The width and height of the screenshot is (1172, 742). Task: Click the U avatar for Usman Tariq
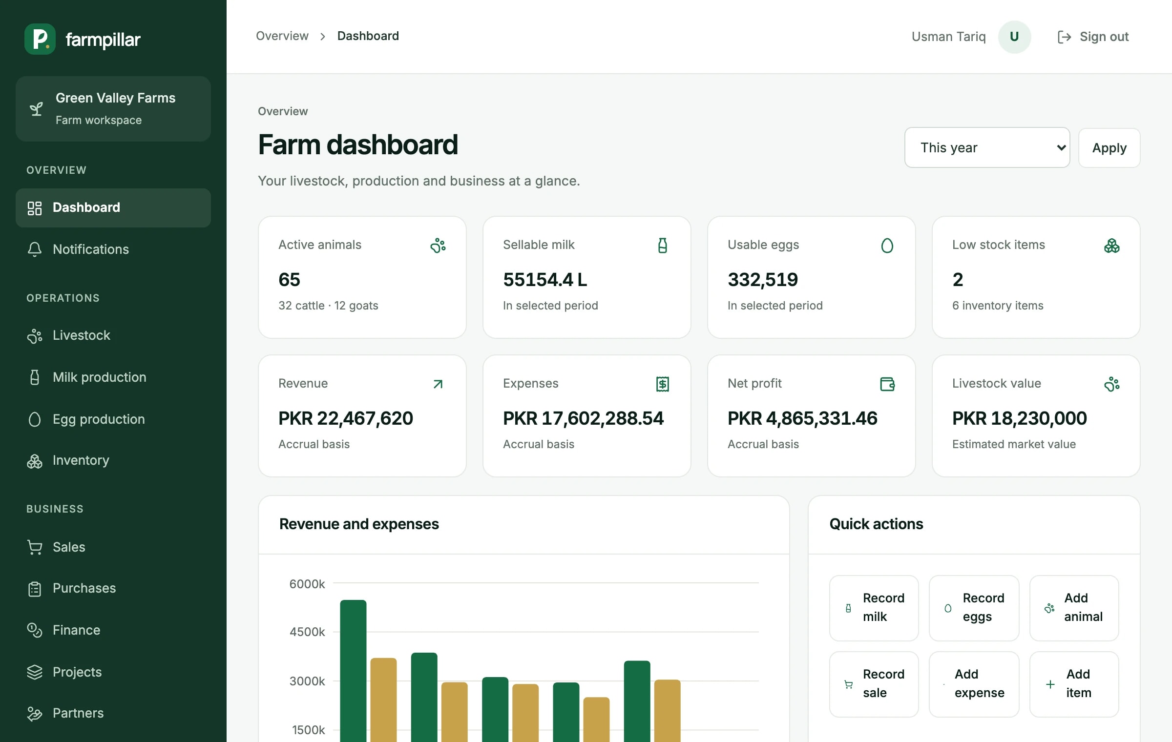tap(1014, 37)
